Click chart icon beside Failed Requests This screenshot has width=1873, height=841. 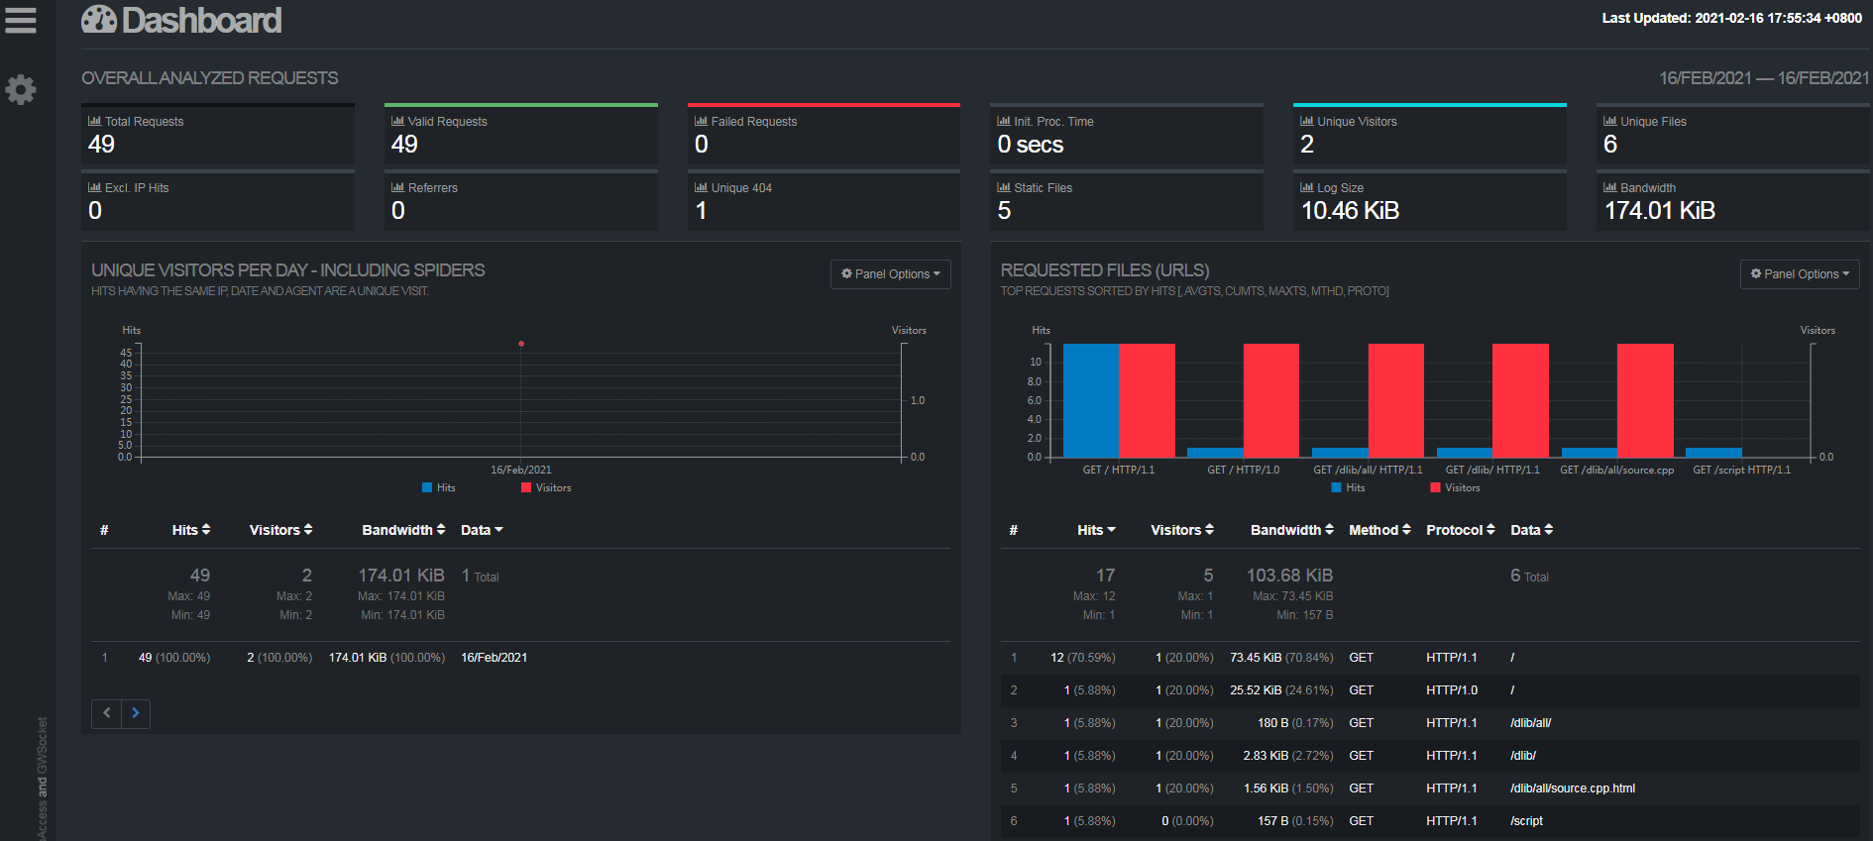(701, 121)
